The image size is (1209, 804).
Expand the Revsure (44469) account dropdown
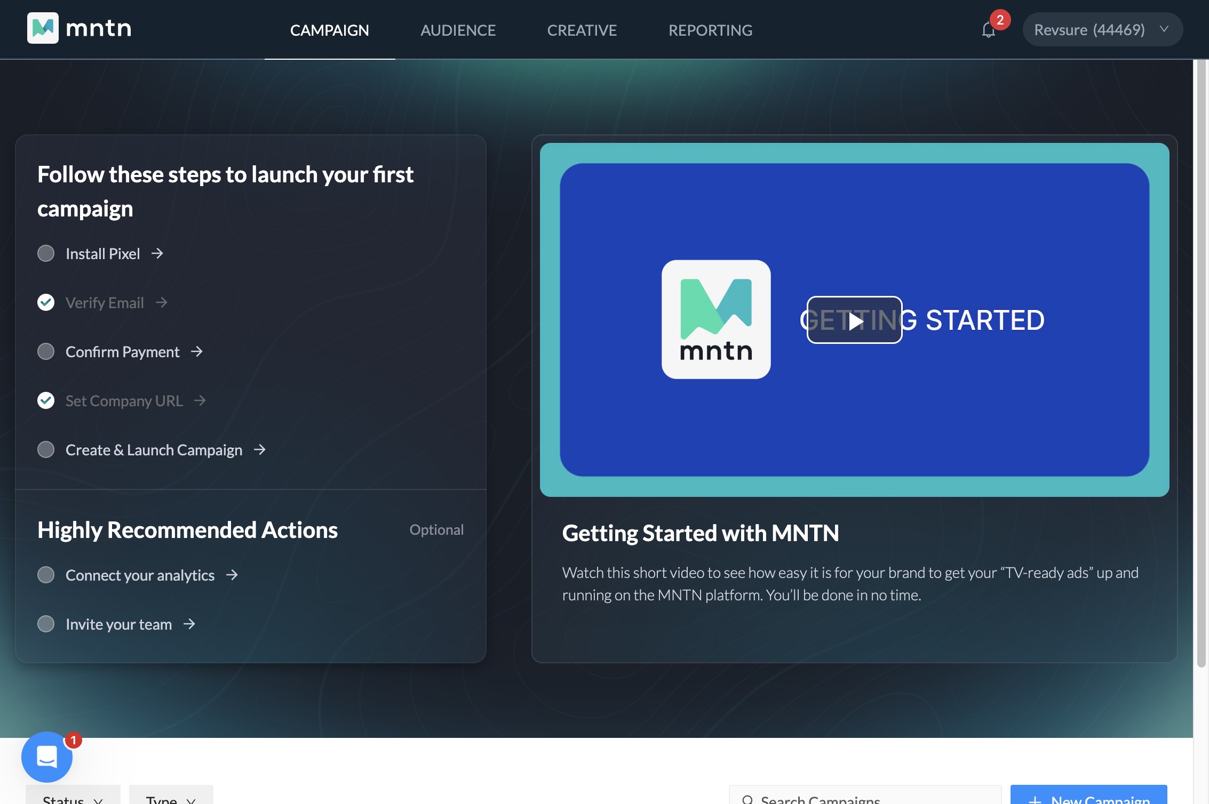pos(1102,30)
